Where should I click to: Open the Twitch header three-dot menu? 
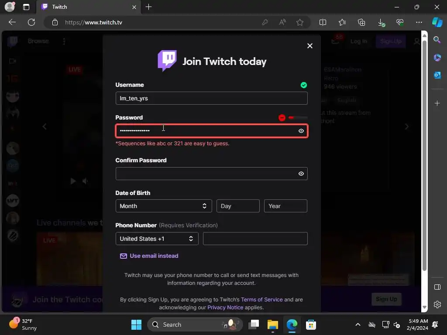click(x=64, y=41)
